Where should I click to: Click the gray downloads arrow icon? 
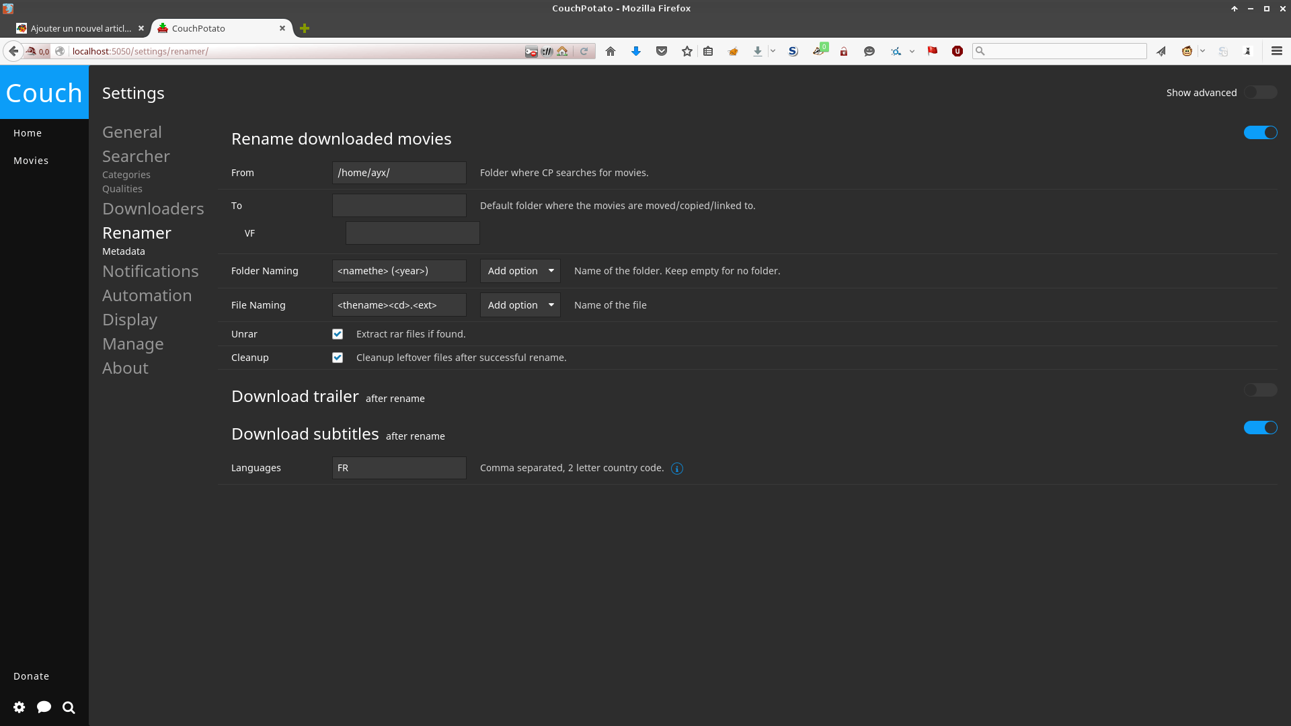point(758,51)
